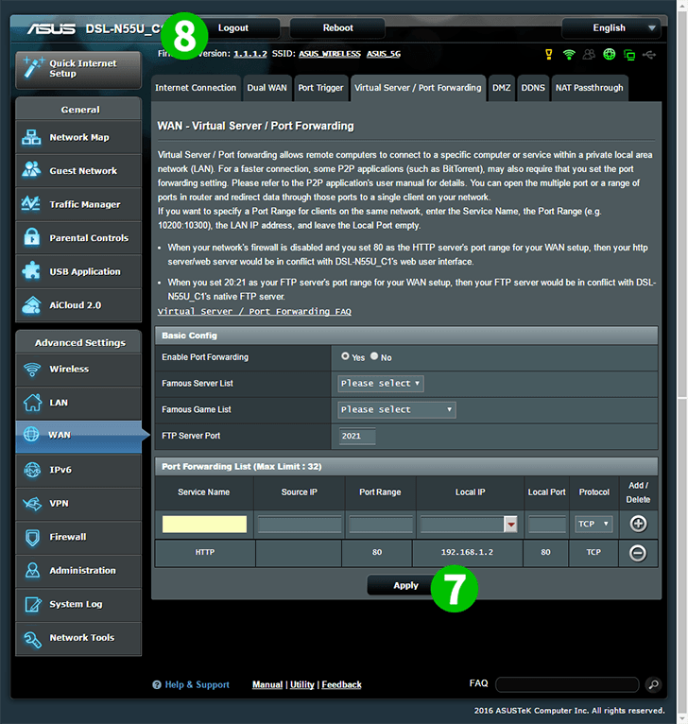This screenshot has height=724, width=688.
Task: Add port forwarding entry with plus icon
Action: pyautogui.click(x=638, y=524)
